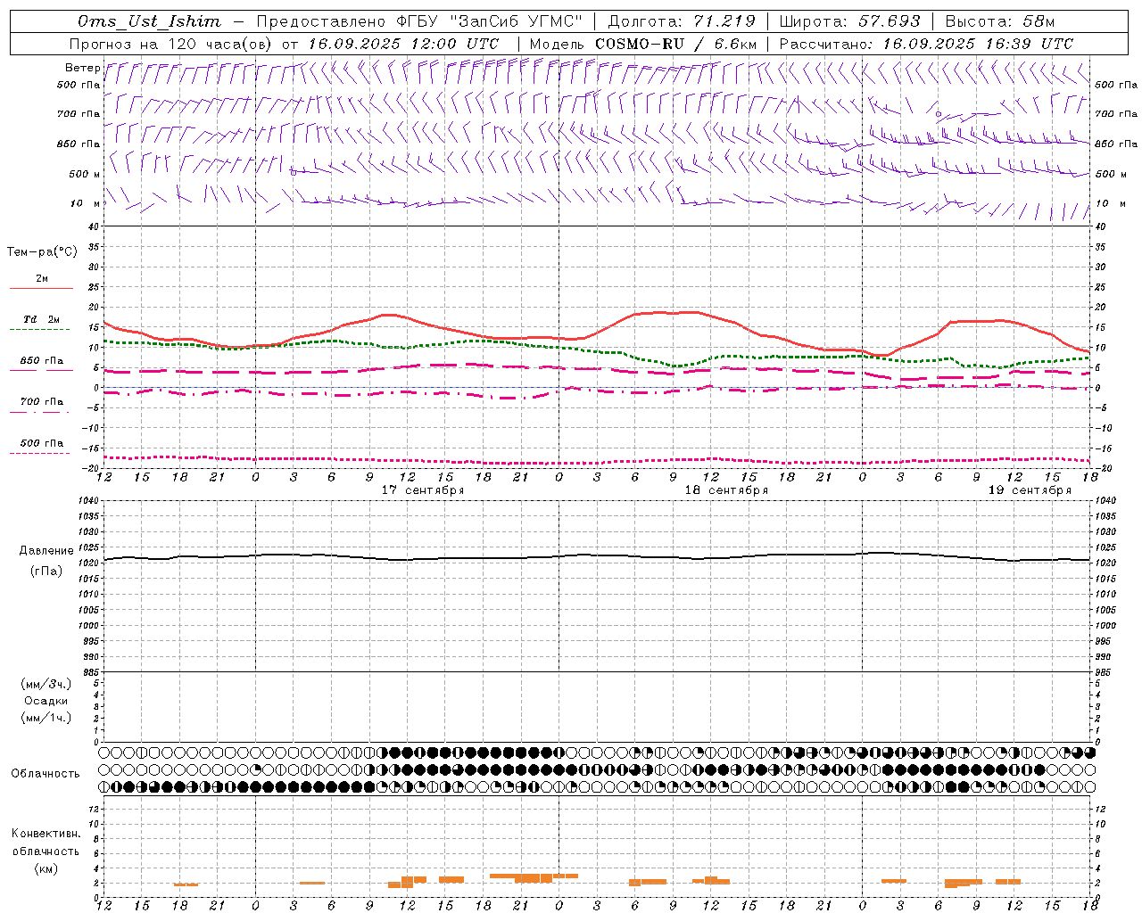The width and height of the screenshot is (1142, 913).
Task: Select the Долгота: 71.219 header value
Action: point(683,21)
